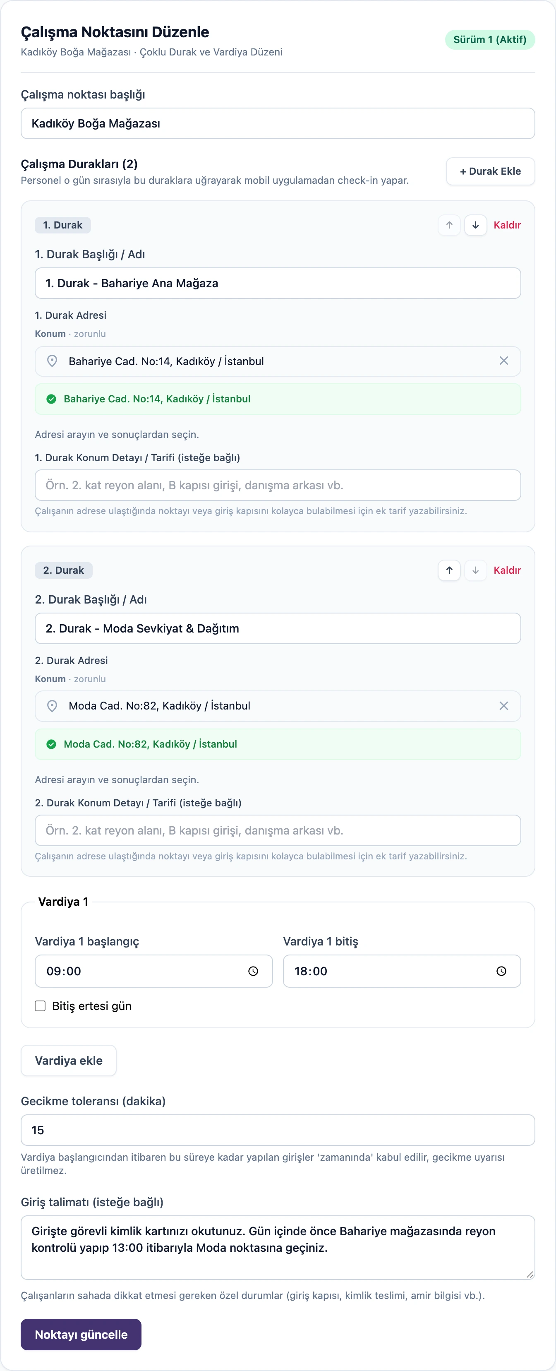Move 1. Durak down with arrow icon
556x1371 pixels.
475,225
